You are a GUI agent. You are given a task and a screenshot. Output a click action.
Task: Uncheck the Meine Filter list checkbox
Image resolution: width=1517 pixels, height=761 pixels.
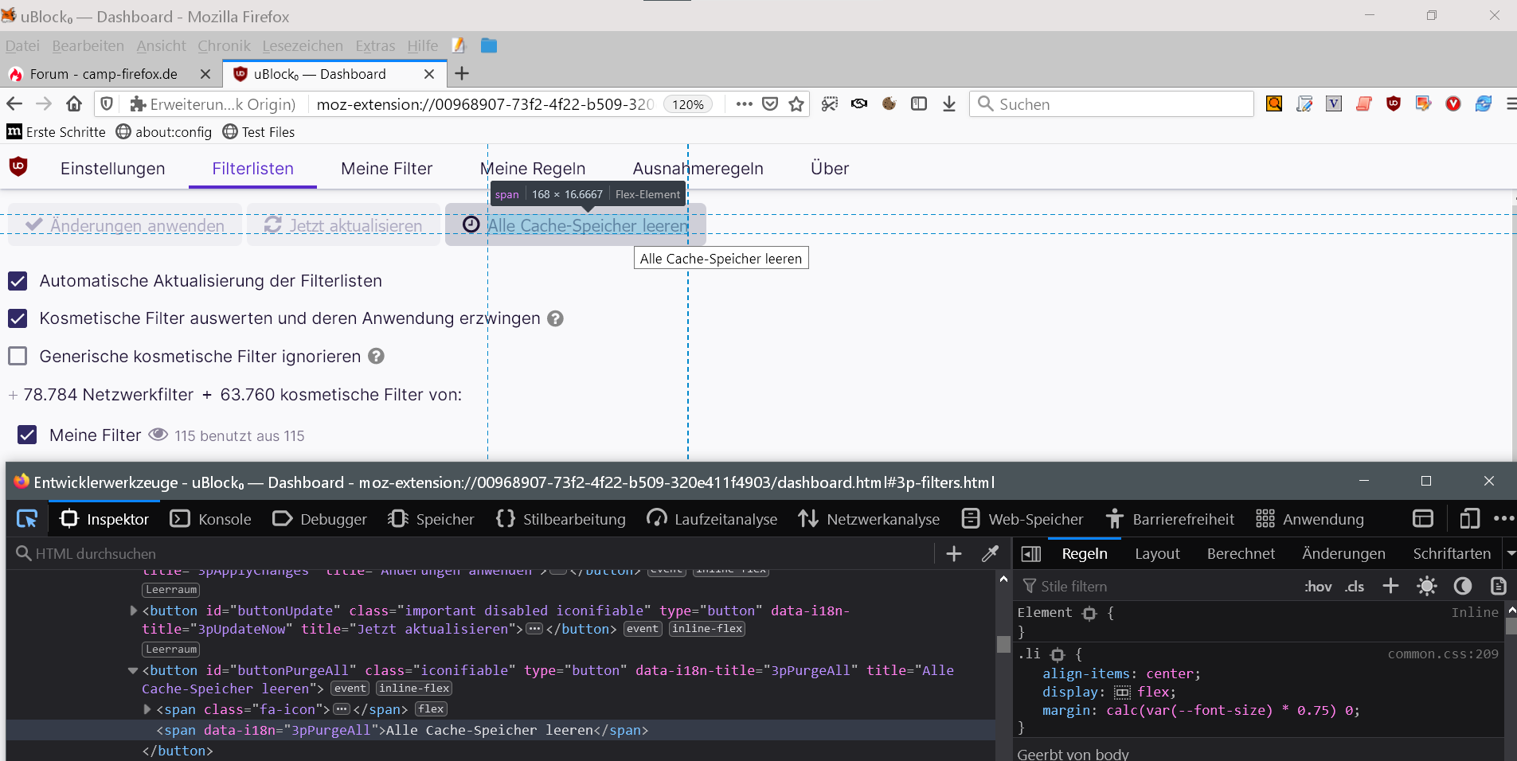coord(27,435)
